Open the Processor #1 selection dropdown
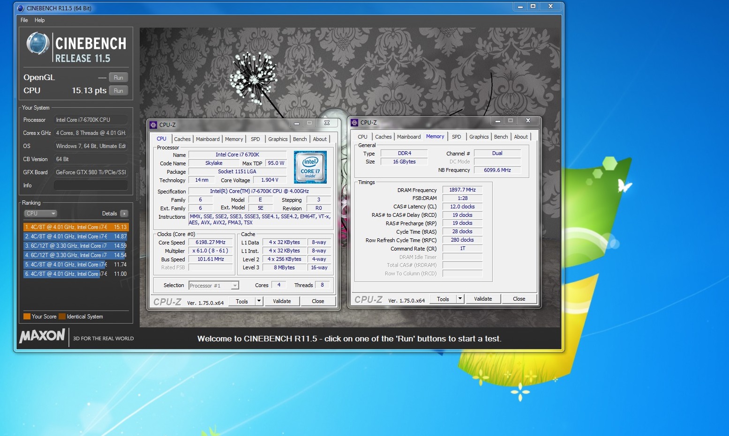The width and height of the screenshot is (729, 436). (x=214, y=286)
